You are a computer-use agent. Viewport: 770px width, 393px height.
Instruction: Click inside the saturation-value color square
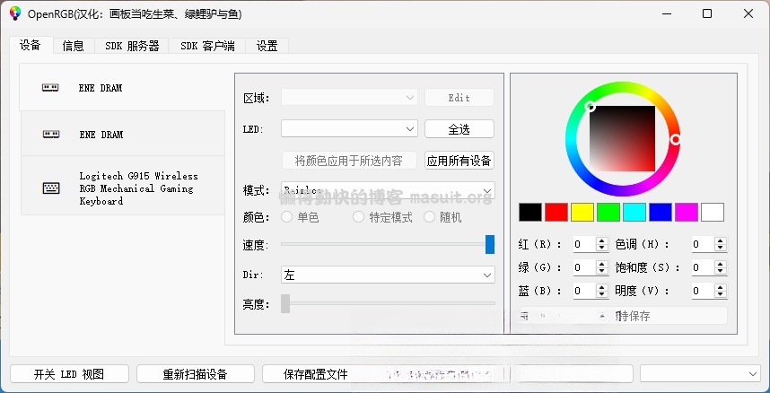(x=622, y=138)
